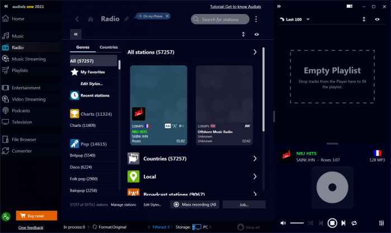Toggle the eye view option above stations
This screenshot has width=391, height=233.
click(257, 34)
